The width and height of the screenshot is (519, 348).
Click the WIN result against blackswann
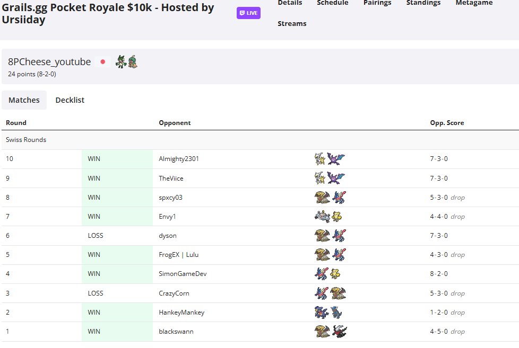tap(94, 332)
